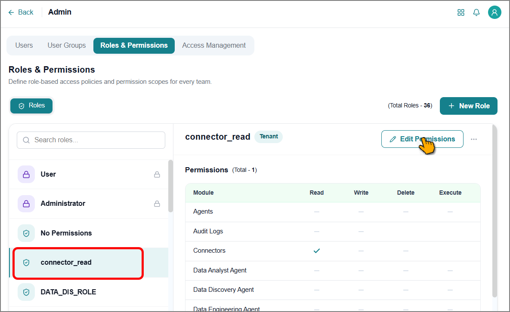This screenshot has height=312, width=510.
Task: Click the roles list scrollbar
Action: 170,186
